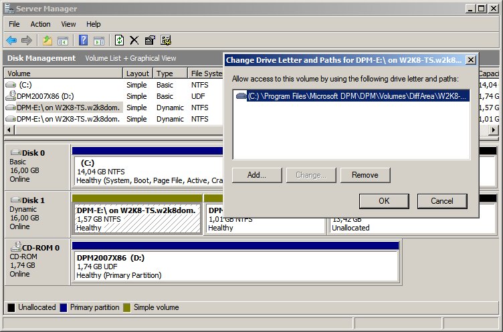Open the Action menu
Viewport: 503px width, 332px height.
pos(40,24)
